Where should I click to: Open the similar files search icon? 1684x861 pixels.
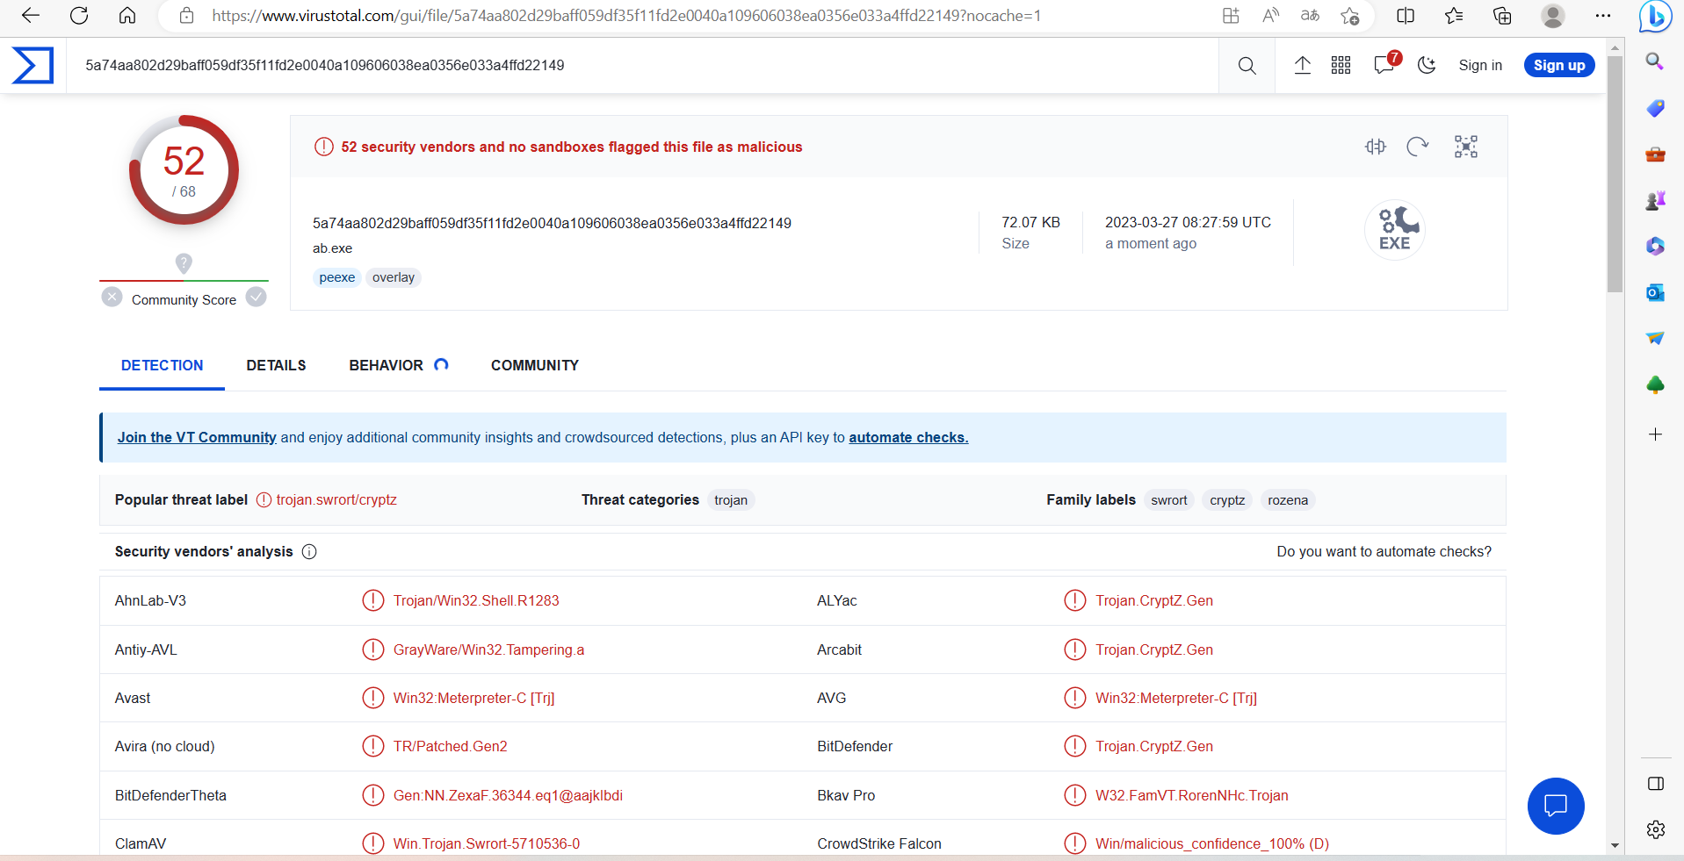pos(1376,147)
